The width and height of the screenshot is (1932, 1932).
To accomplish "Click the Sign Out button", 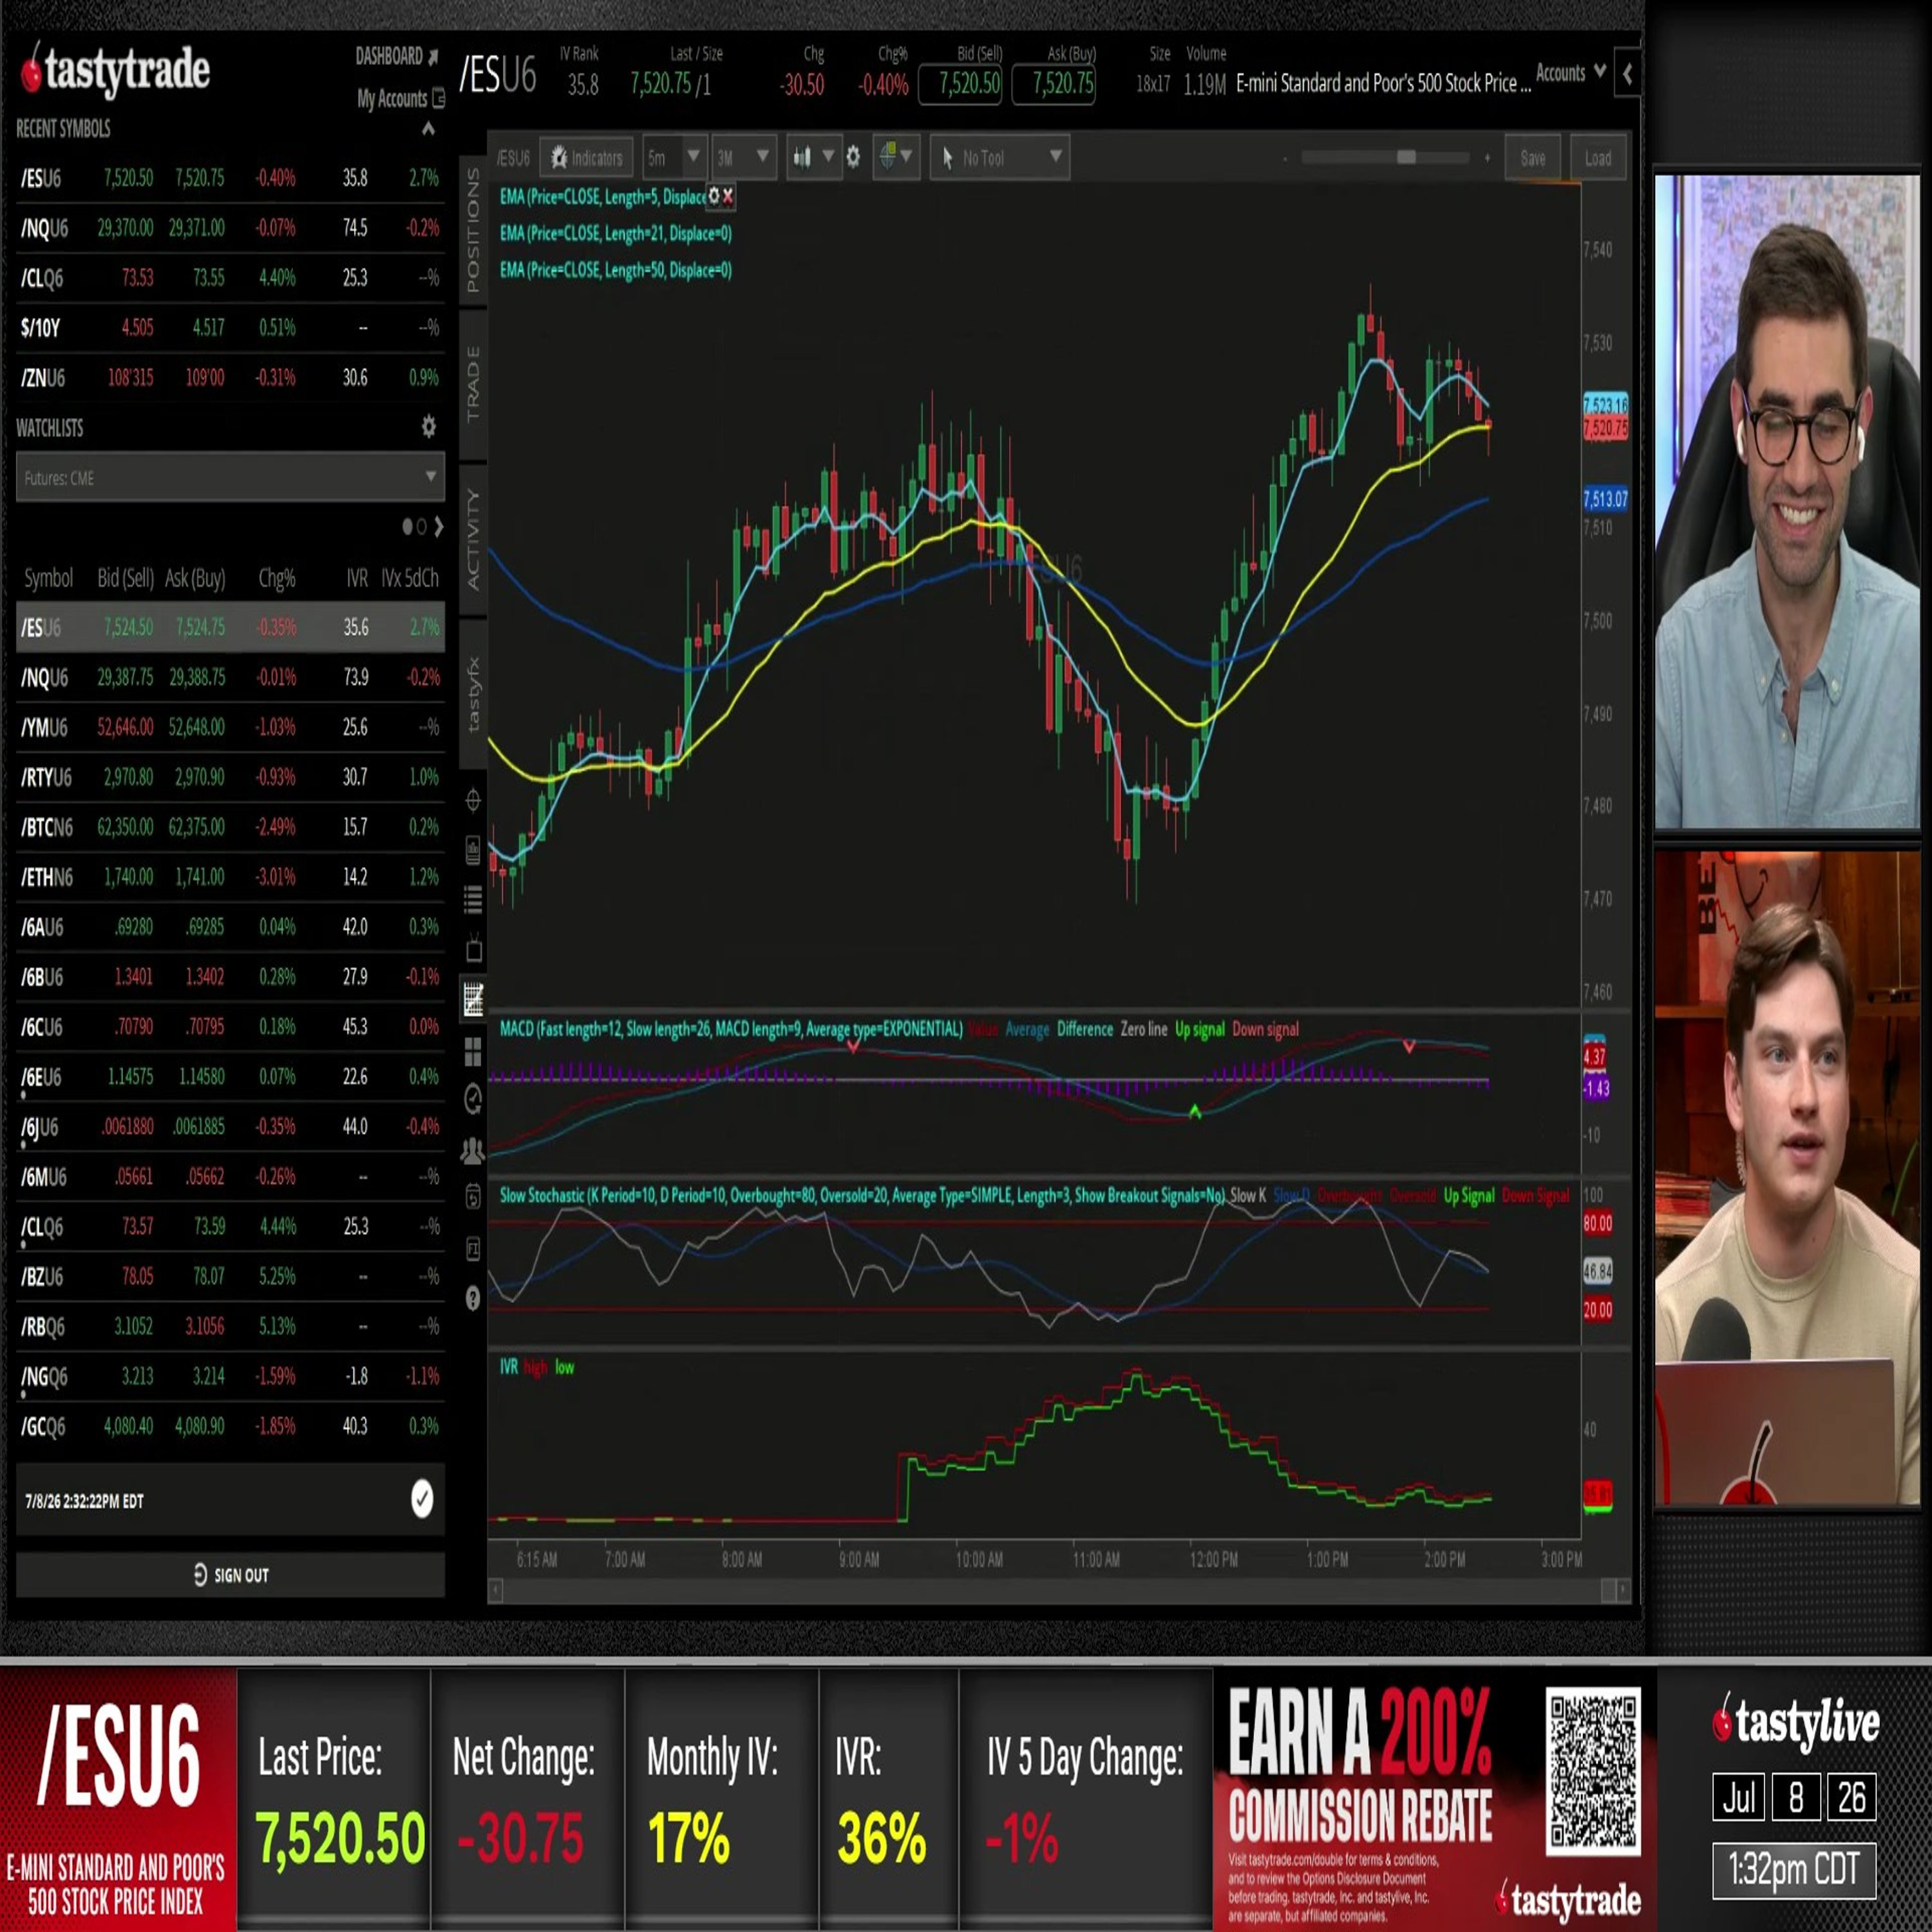I will (x=230, y=1575).
